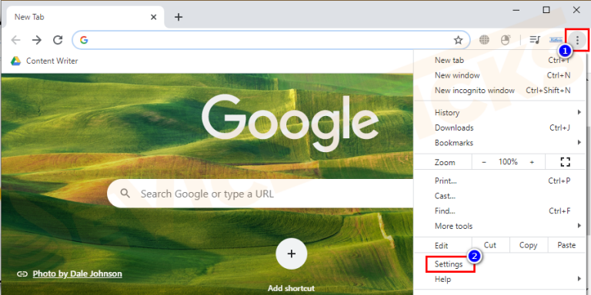Click the Google logo

click(x=290, y=122)
